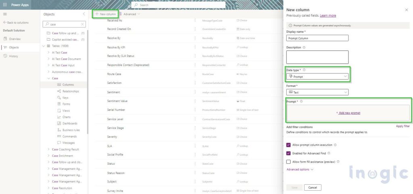Expand the Case Resolution table
Viewport: 413px width, 194px height.
[x=48, y=188]
